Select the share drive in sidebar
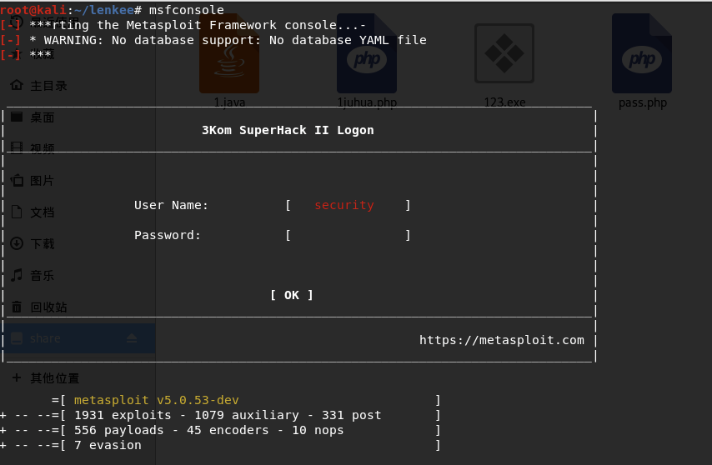This screenshot has height=465, width=712. tap(80, 338)
